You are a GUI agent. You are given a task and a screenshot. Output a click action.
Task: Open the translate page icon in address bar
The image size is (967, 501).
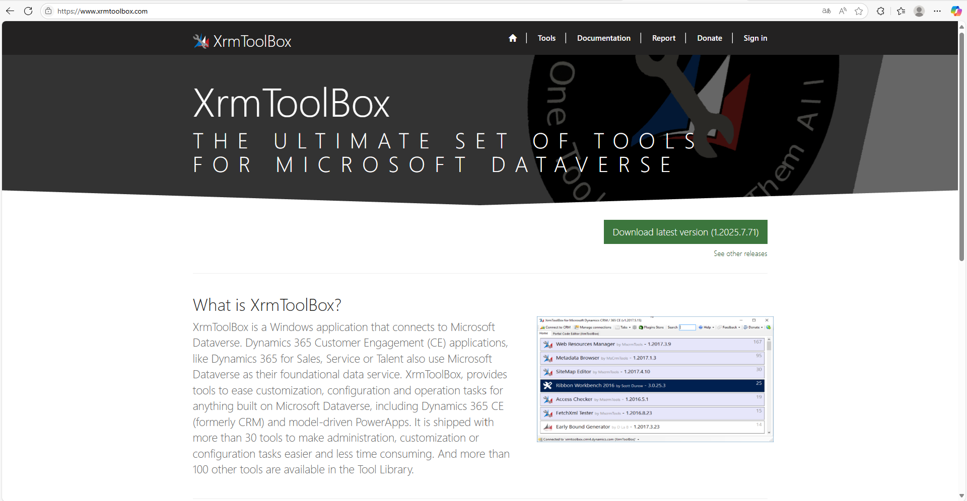[x=826, y=11]
